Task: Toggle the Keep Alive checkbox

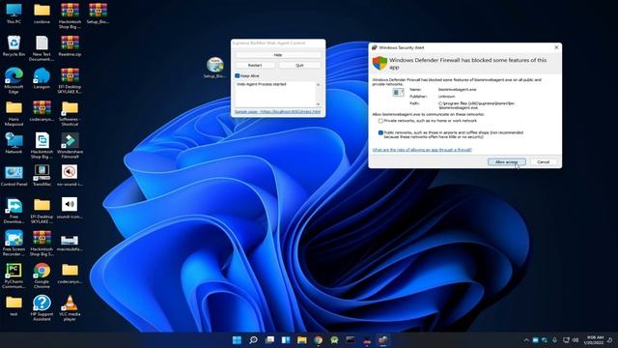Action: (x=238, y=75)
